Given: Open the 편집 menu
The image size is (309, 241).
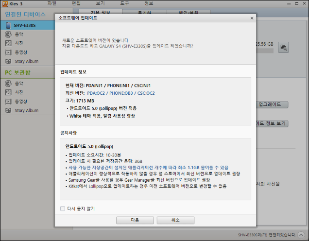Looking at the screenshot, I should (76, 3).
